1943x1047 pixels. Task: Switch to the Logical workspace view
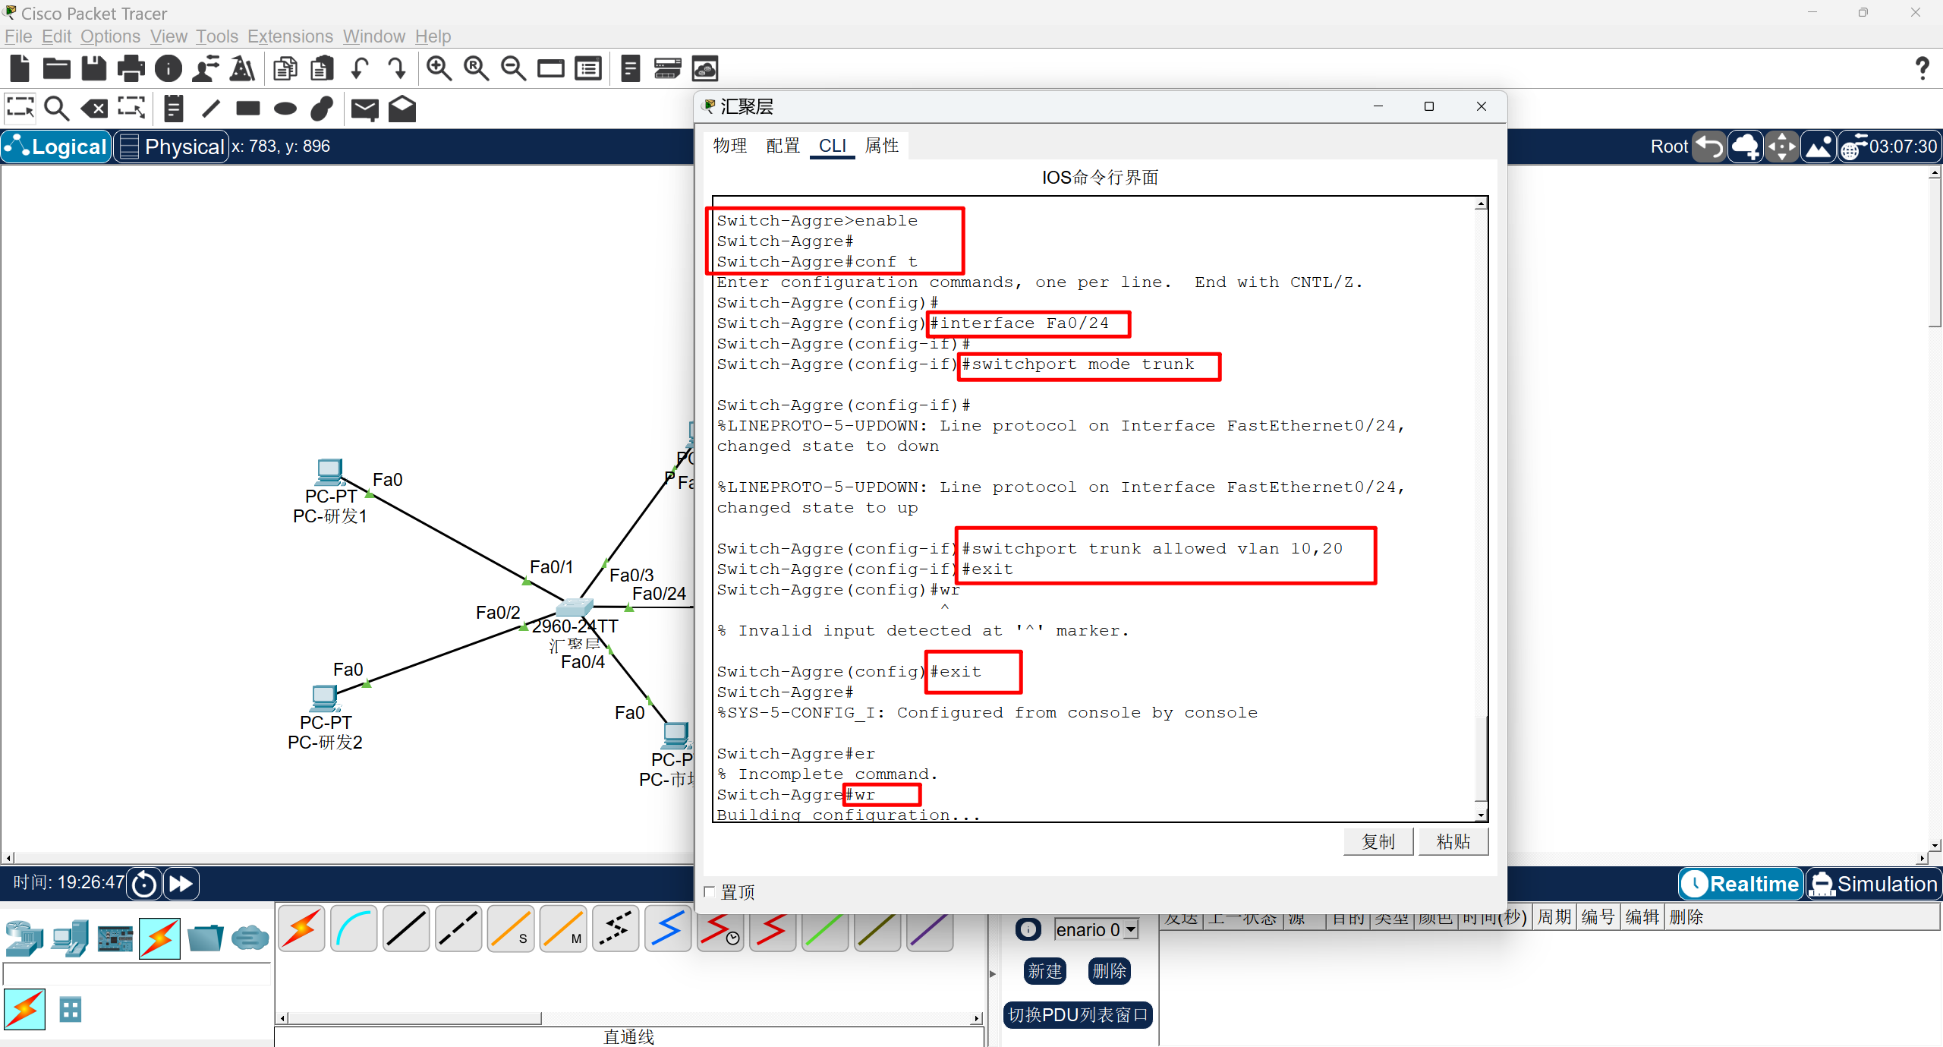[x=57, y=147]
